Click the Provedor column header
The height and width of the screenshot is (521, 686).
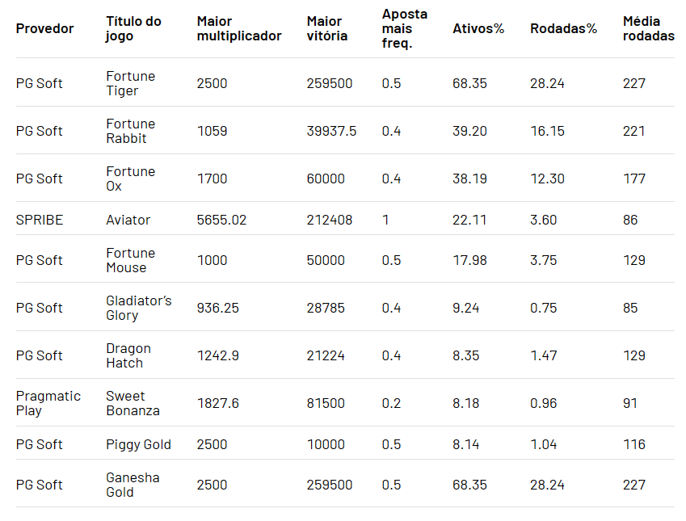click(44, 28)
